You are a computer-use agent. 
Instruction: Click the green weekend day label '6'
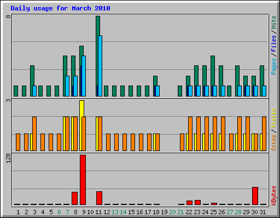tap(59, 212)
